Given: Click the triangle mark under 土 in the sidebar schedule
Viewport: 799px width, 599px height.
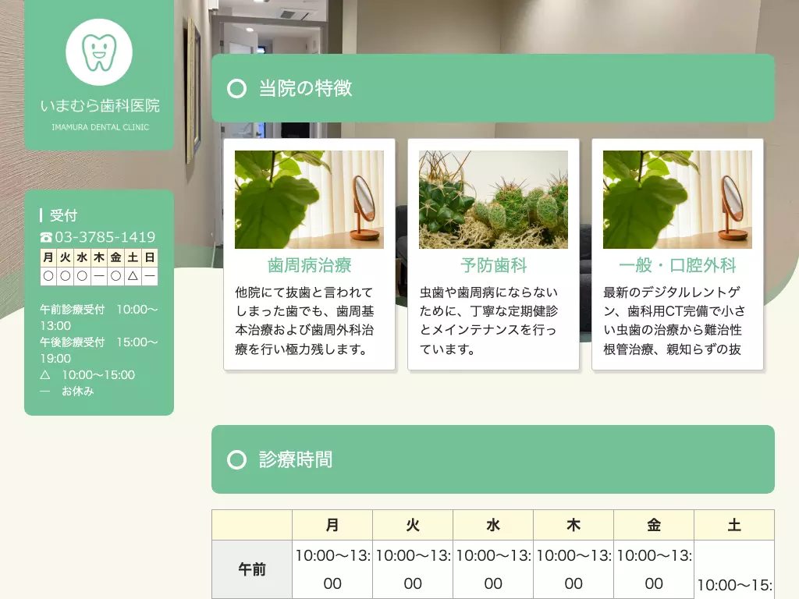Looking at the screenshot, I should point(133,276).
